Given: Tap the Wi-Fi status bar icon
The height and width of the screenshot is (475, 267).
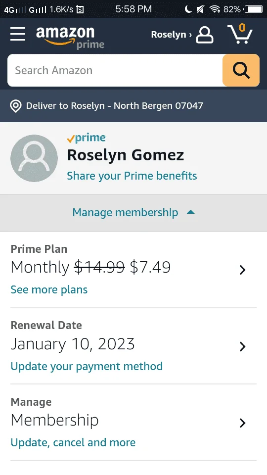Looking at the screenshot, I should click(x=215, y=9).
